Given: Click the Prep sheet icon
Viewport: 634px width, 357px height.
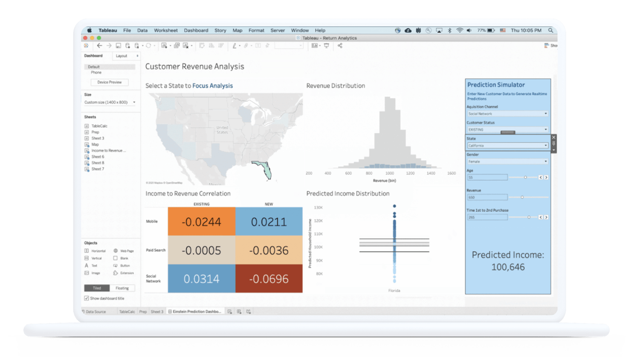Looking at the screenshot, I should 87,133.
